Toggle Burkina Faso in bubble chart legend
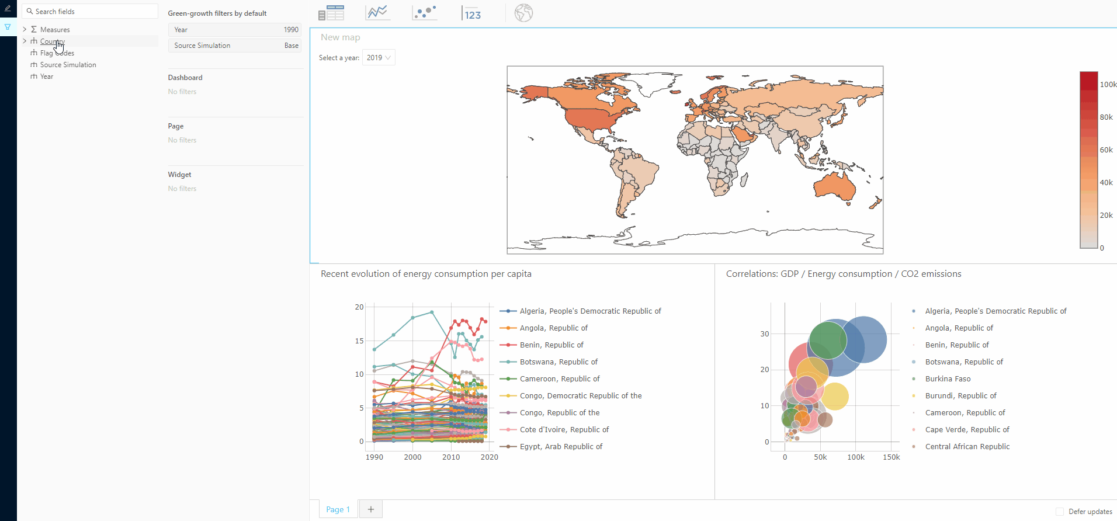The height and width of the screenshot is (521, 1117). point(948,379)
